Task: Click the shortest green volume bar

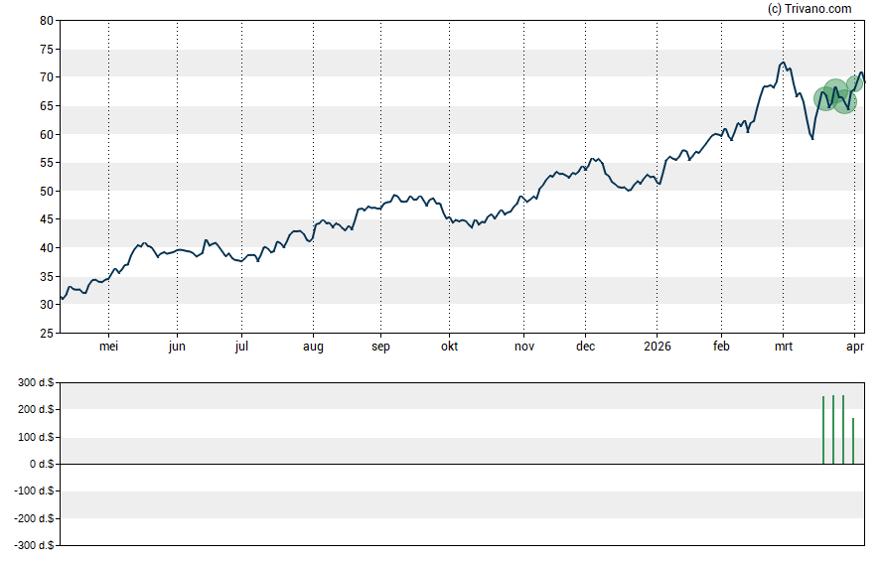Action: point(853,441)
